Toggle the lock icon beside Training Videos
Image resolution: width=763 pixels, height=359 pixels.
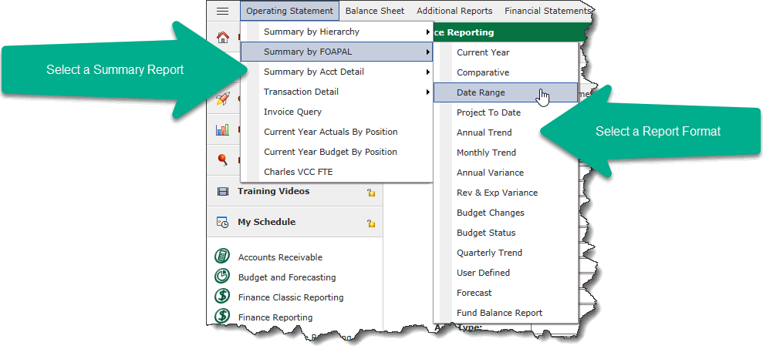[x=371, y=193]
